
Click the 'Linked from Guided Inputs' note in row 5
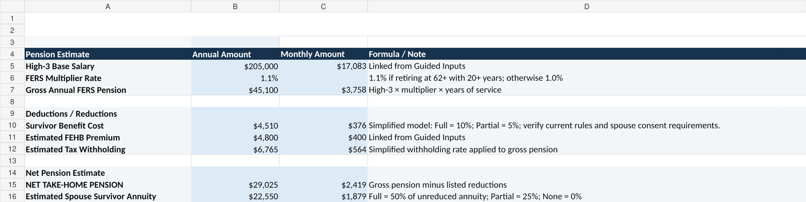point(587,66)
